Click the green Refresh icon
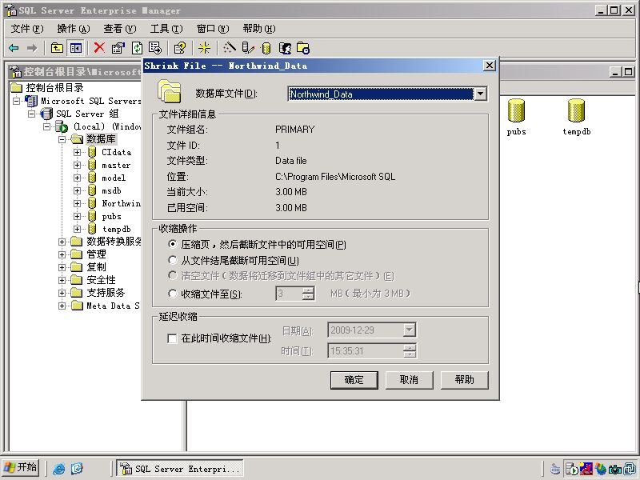640x480 pixels. (137, 48)
